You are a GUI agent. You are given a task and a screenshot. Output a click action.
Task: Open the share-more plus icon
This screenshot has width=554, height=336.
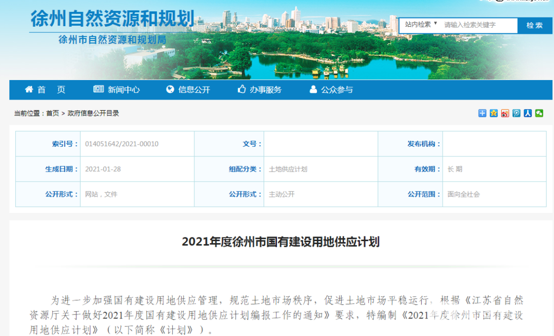(x=482, y=113)
